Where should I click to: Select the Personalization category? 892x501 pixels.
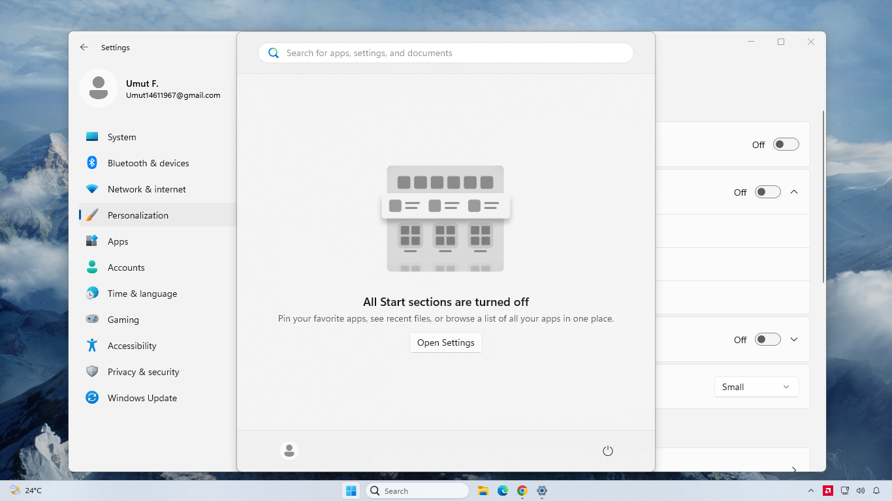[157, 215]
